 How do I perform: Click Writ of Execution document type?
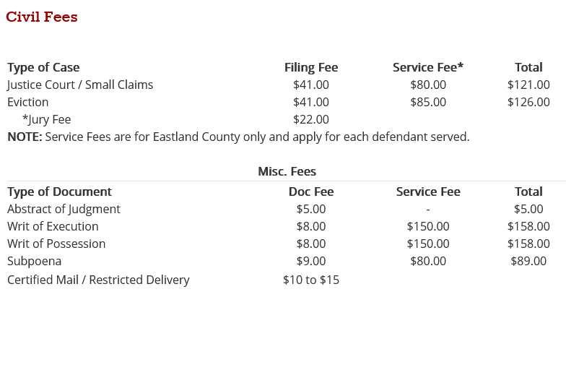pos(53,226)
